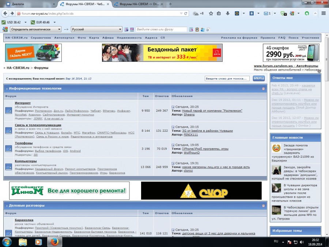Collapse the Деловые разговоры category with minus icon
This screenshot has height=247, width=329.
[x=263, y=206]
